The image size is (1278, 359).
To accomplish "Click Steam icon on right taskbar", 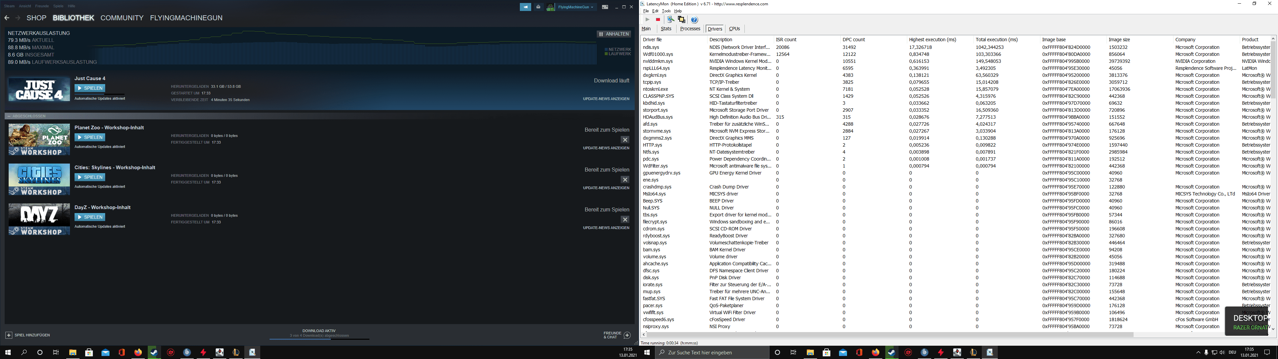I will (x=892, y=353).
